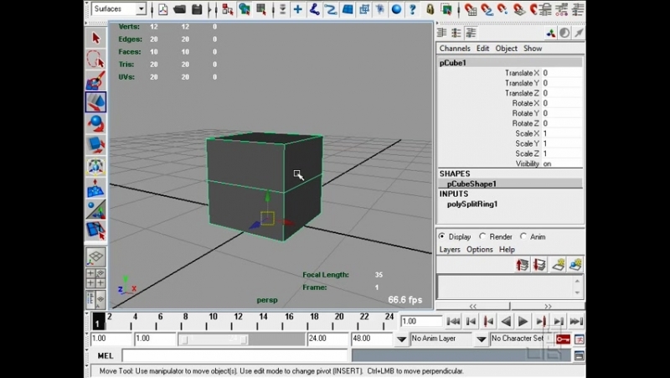Expand the collapsed status line section arrow
The height and width of the screenshot is (378, 670).
pos(211,9)
